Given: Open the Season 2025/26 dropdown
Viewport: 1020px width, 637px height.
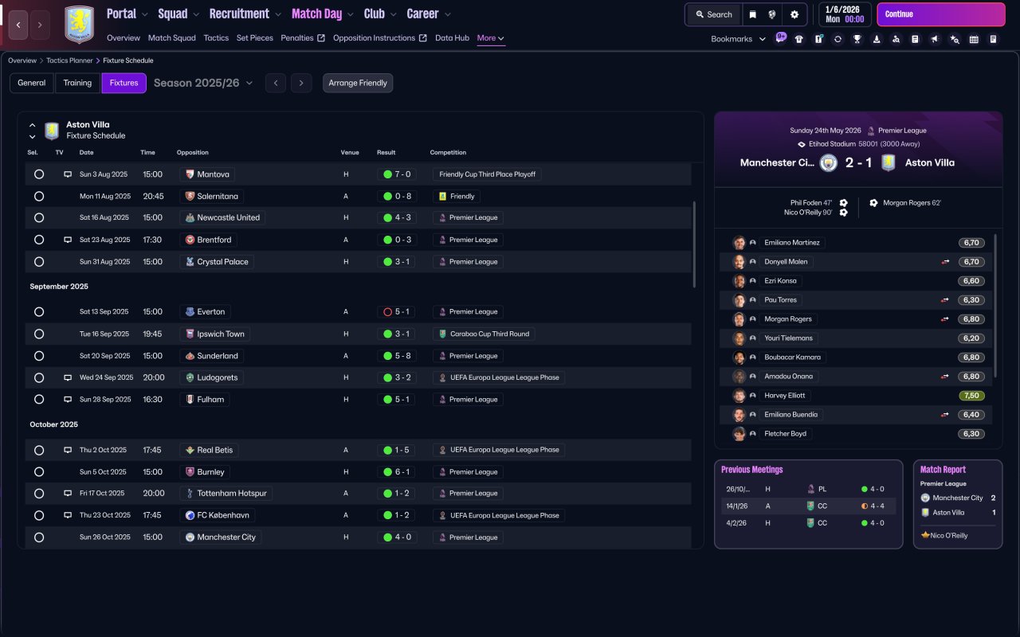Looking at the screenshot, I should pyautogui.click(x=203, y=83).
